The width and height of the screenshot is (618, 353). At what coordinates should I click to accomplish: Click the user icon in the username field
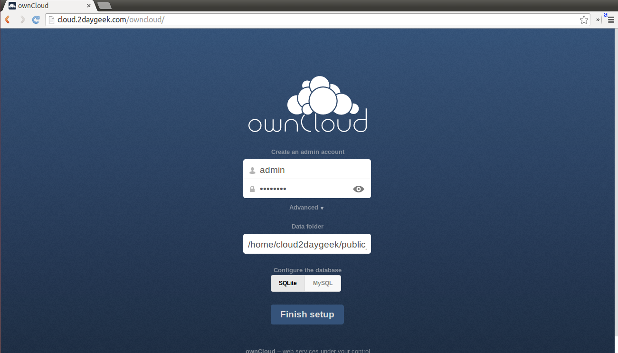point(252,171)
